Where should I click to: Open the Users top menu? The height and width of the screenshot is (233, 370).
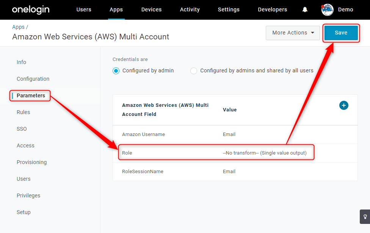pyautogui.click(x=84, y=10)
